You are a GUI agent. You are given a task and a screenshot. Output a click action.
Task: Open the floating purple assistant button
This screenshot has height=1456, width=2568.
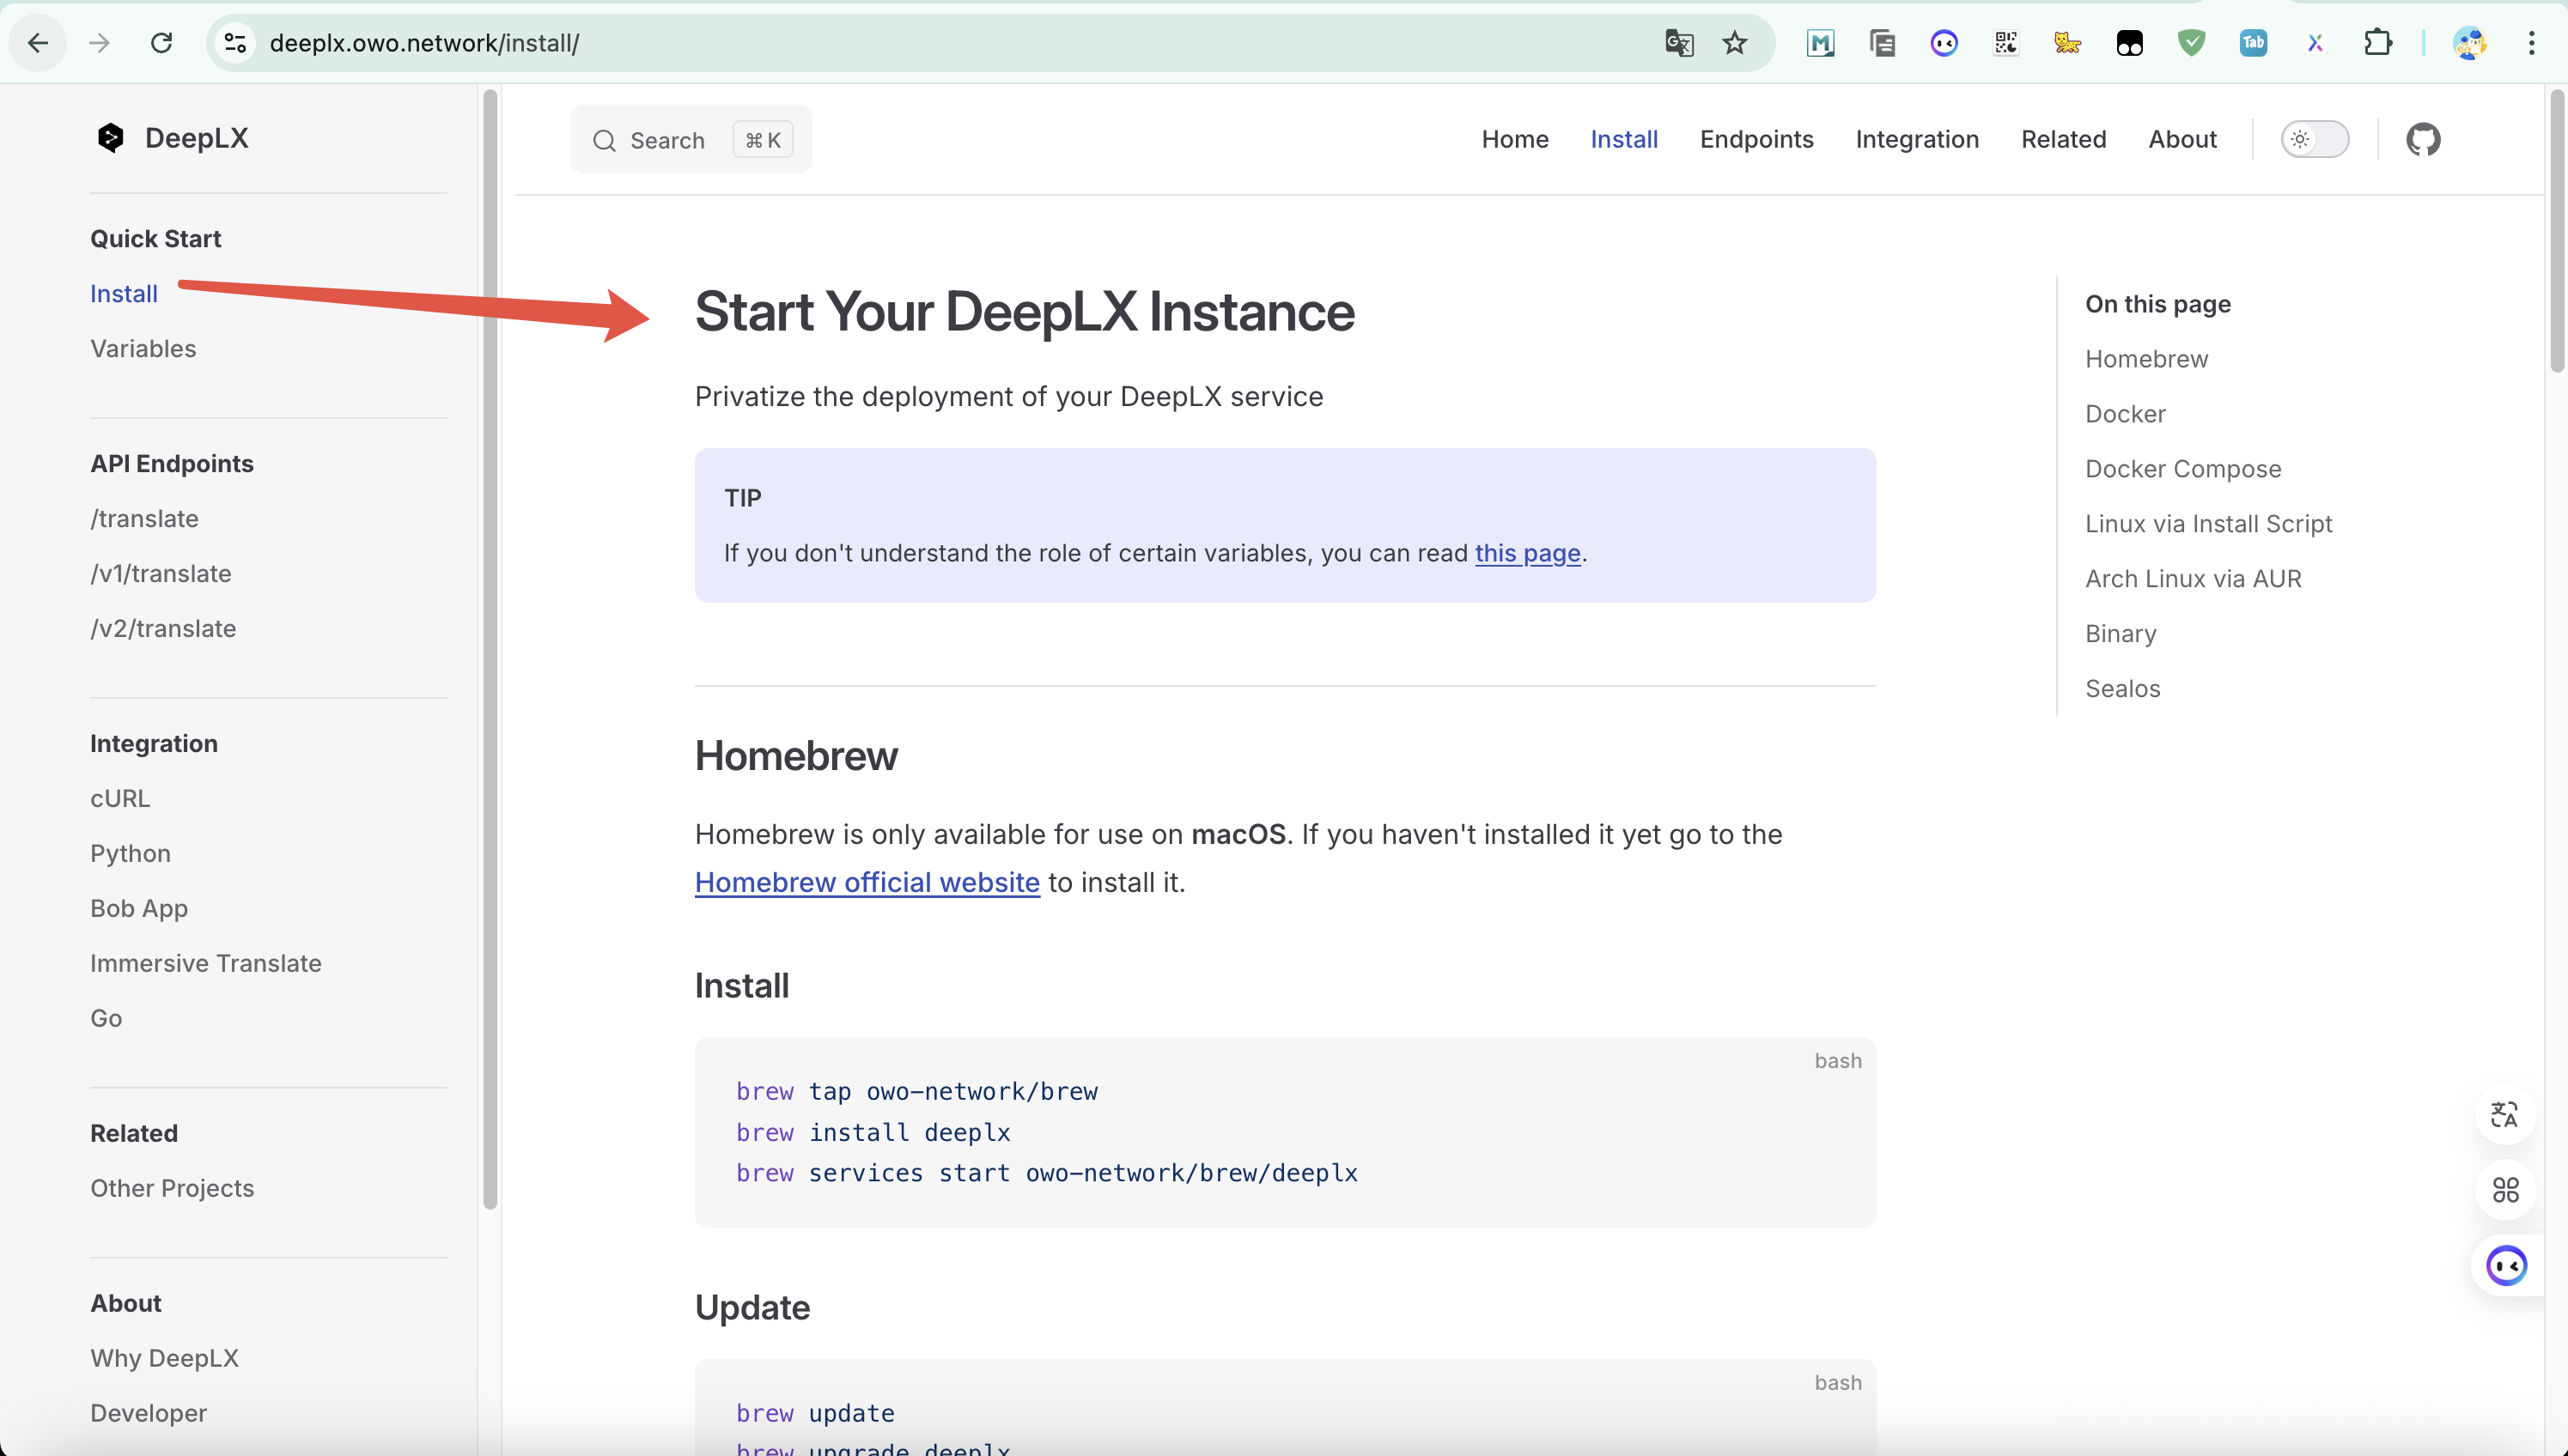point(2506,1266)
